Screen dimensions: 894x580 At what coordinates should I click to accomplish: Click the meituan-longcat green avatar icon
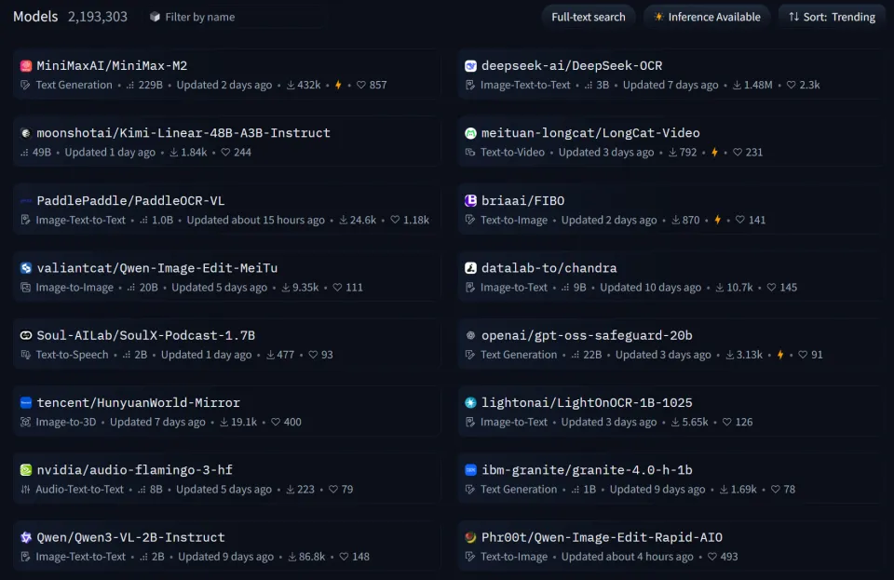(470, 133)
